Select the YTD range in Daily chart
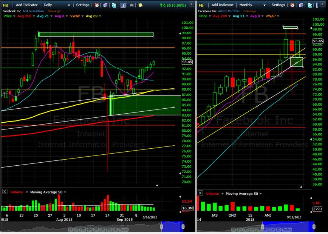Viewport: 328px width, 234px height. point(82,229)
